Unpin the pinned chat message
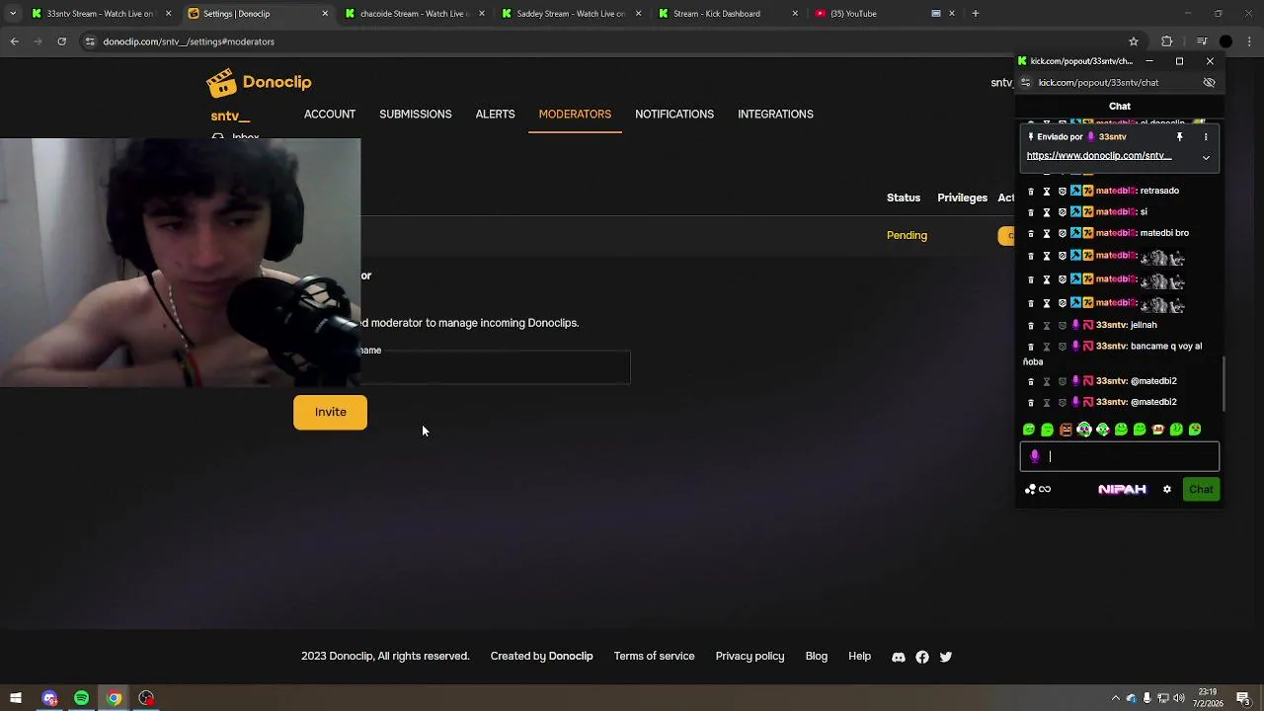 point(1179,137)
